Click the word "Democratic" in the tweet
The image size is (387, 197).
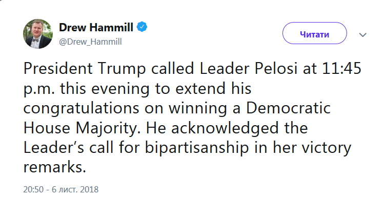coord(288,108)
